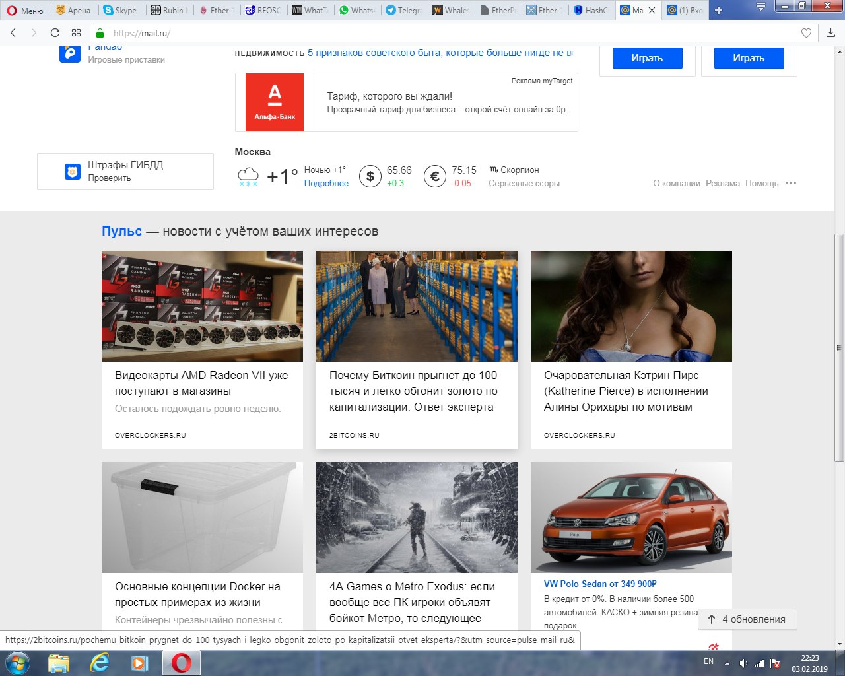Open the Реклама footer link
Screen dimensions: 845x676
723,184
